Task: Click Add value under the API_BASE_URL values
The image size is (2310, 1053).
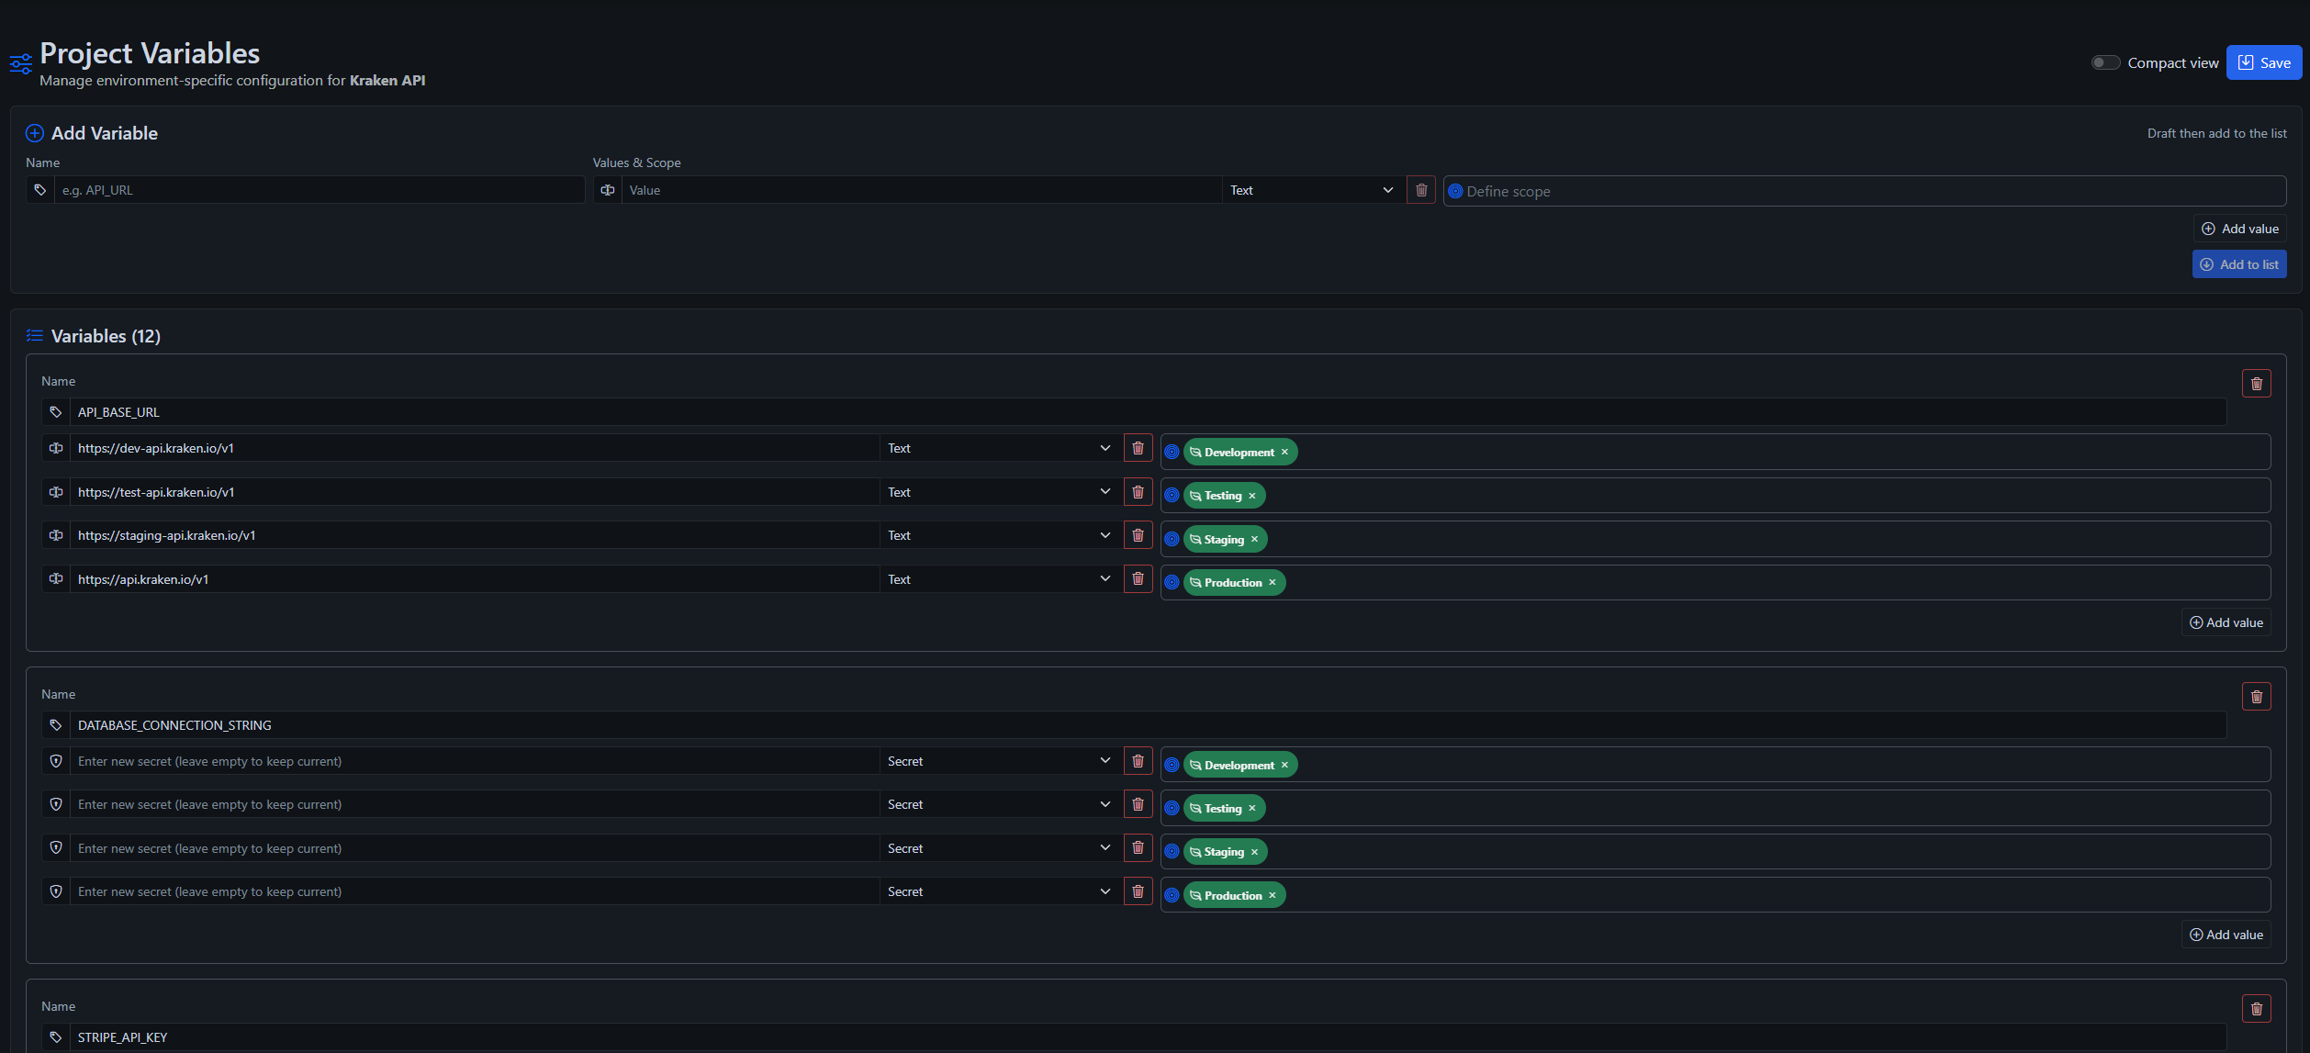Action: (x=2226, y=622)
